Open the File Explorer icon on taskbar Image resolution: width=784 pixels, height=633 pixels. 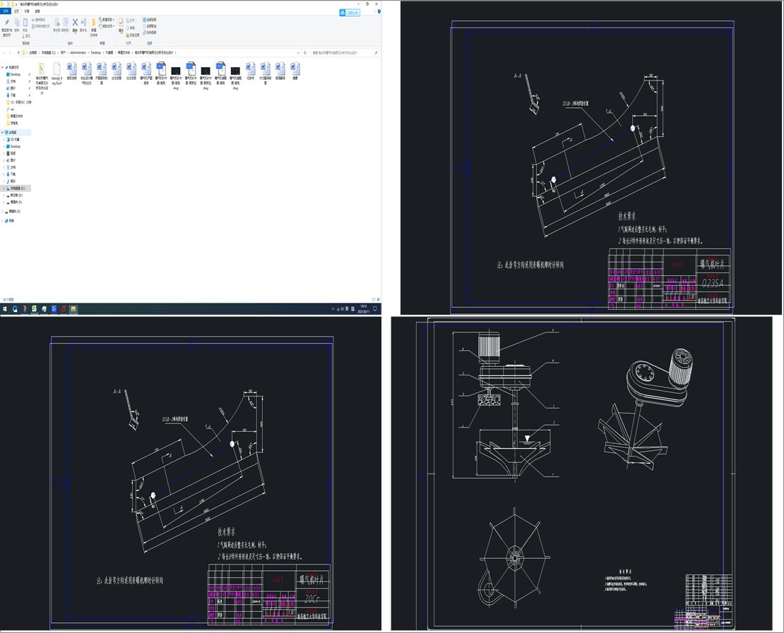73,309
